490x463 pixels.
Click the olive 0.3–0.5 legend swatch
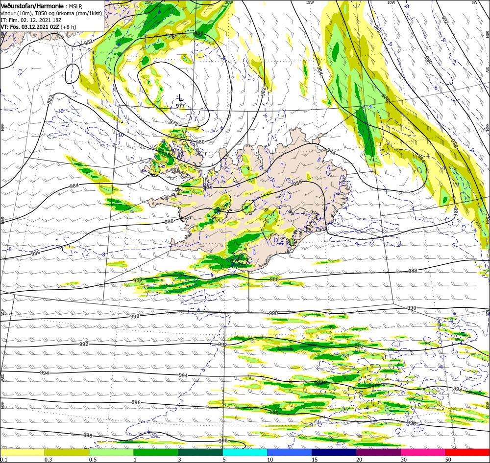[x=67, y=452]
